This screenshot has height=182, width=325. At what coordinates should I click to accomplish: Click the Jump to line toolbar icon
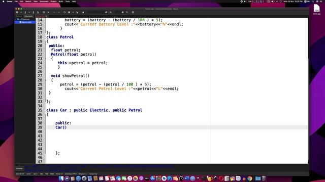click(127, 12)
